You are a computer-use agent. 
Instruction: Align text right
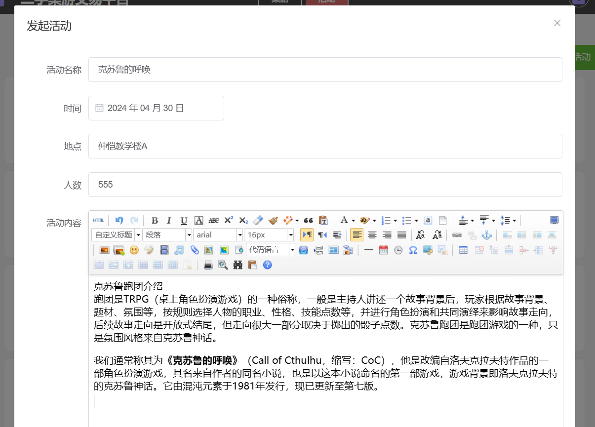[387, 235]
